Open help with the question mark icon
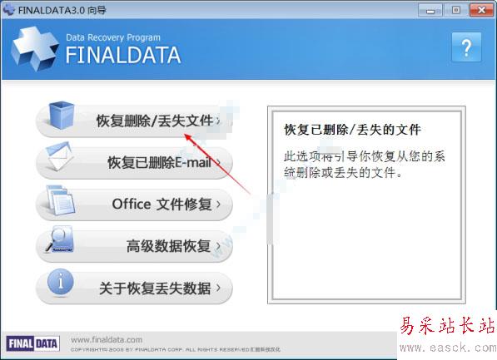 [x=466, y=47]
